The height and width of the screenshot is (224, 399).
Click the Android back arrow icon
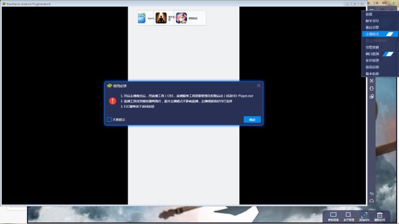tap(371, 193)
